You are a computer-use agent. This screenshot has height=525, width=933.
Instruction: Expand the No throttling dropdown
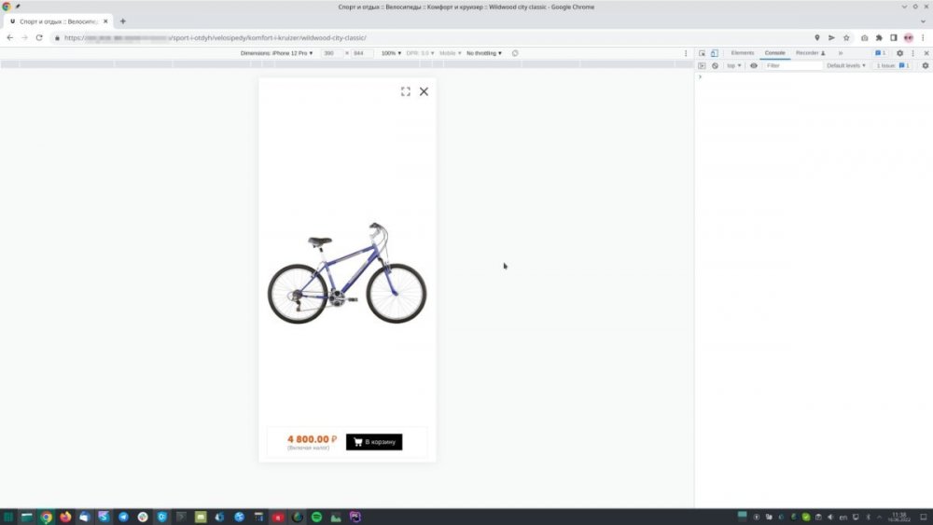[x=484, y=53]
